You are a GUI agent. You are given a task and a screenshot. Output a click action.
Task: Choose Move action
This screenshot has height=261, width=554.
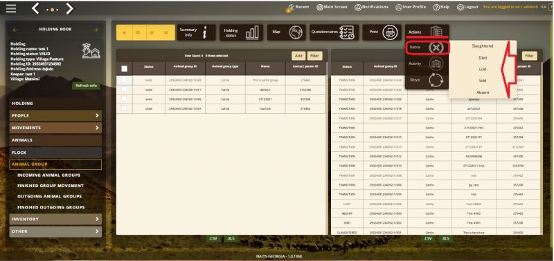pyautogui.click(x=427, y=80)
